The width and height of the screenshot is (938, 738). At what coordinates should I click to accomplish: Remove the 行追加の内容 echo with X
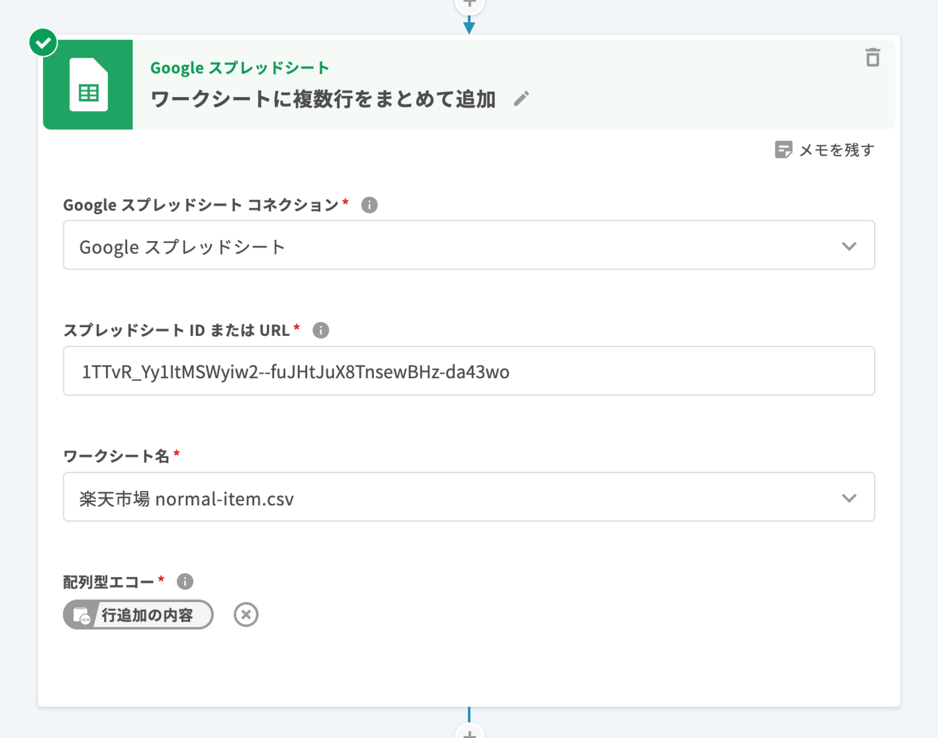[246, 614]
